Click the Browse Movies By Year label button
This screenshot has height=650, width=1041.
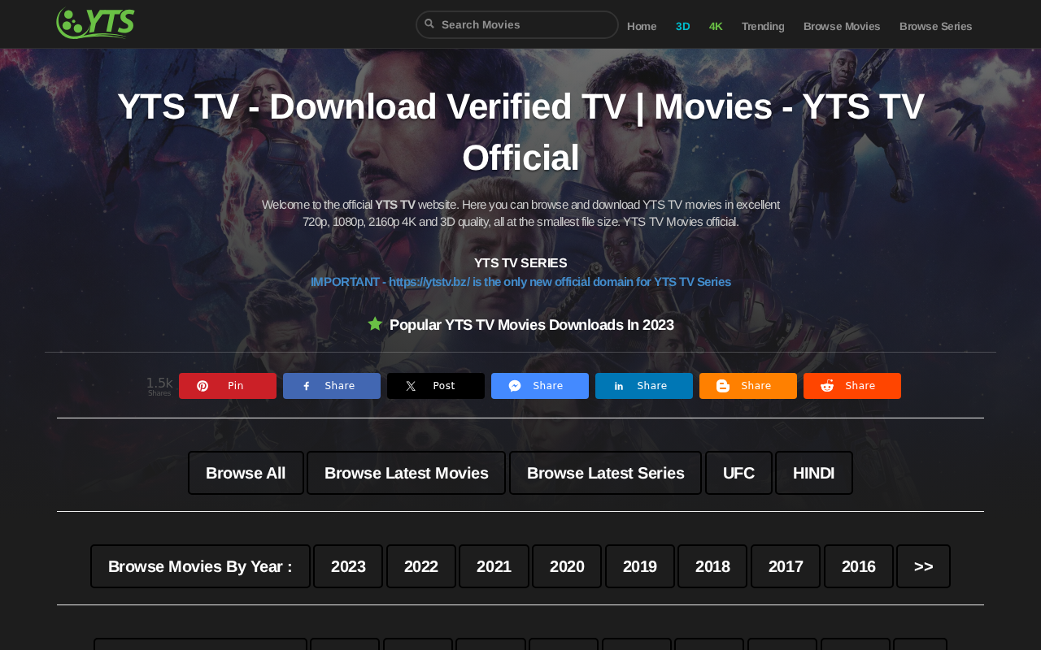click(200, 566)
